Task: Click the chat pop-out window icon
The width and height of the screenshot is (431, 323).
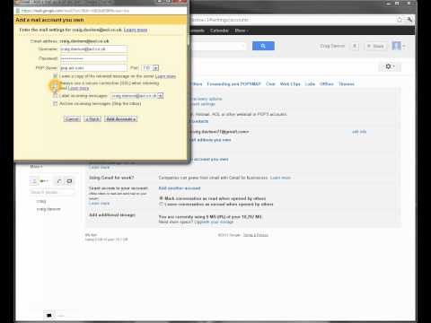Action: pyautogui.click(x=69, y=181)
